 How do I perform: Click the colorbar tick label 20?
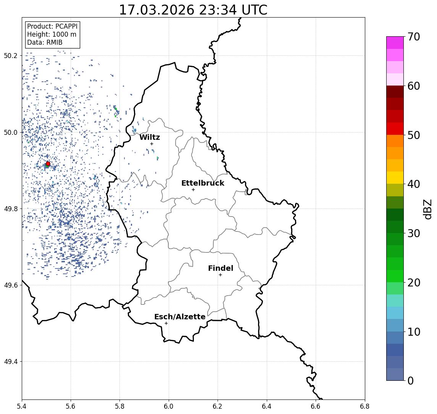[x=414, y=282]
